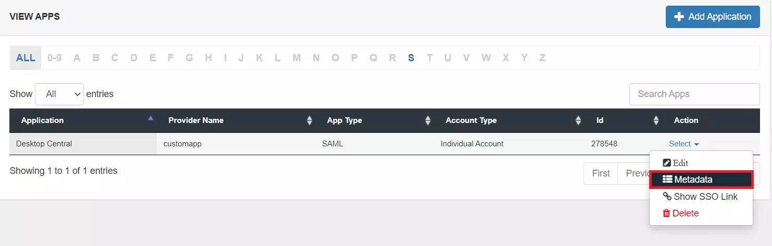This screenshot has height=246, width=772.
Task: Click the Search Apps input field
Action: coord(694,94)
